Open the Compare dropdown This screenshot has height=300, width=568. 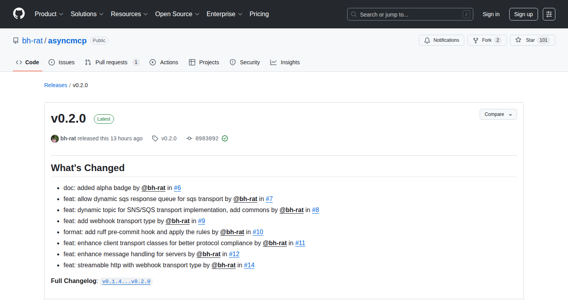(498, 114)
